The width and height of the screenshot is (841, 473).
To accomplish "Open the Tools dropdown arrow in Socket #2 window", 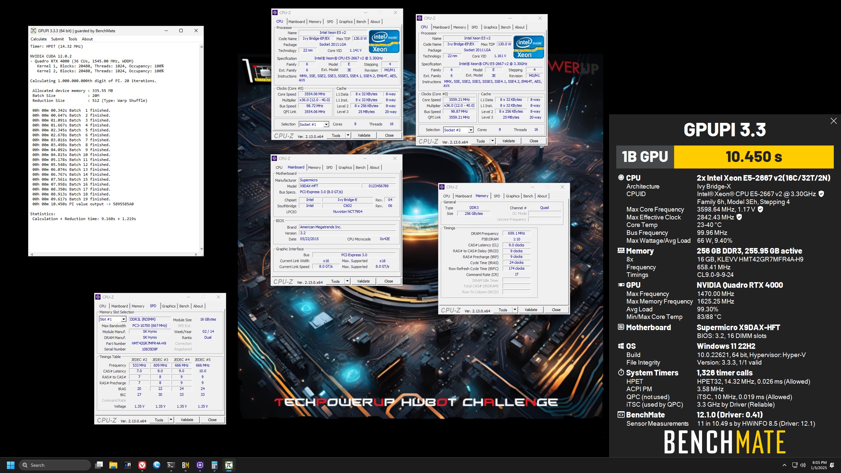I will pos(492,141).
